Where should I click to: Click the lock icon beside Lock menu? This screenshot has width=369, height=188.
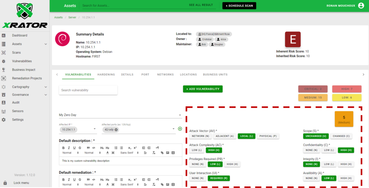5,183
